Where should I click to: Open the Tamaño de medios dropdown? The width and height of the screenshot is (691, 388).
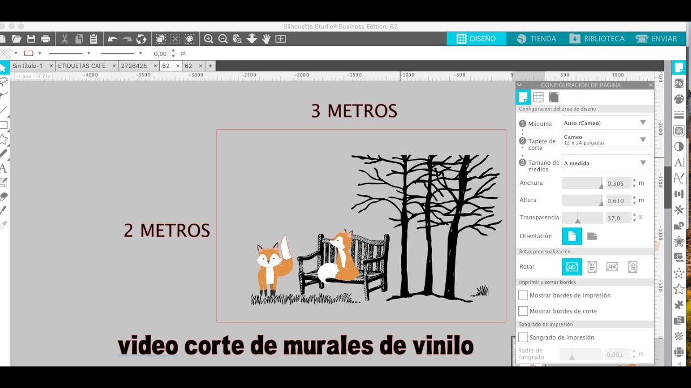point(606,163)
